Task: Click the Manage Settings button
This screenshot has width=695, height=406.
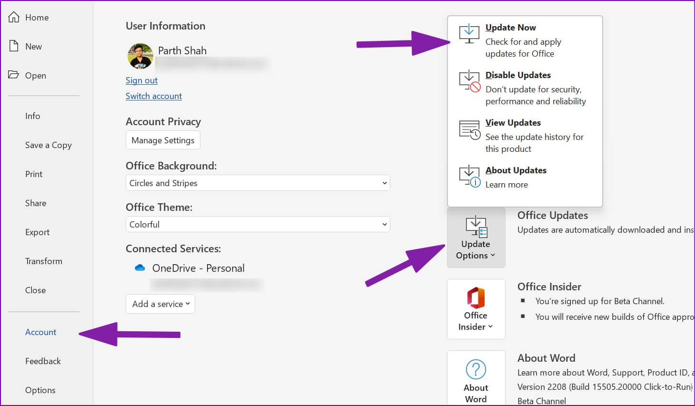Action: 163,140
